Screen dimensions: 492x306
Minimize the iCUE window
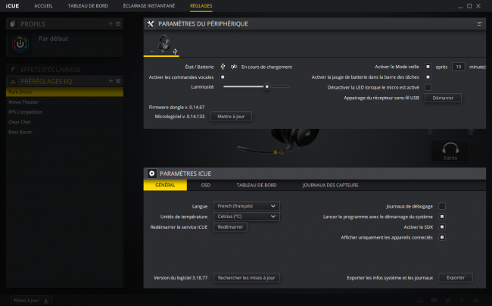pos(460,7)
